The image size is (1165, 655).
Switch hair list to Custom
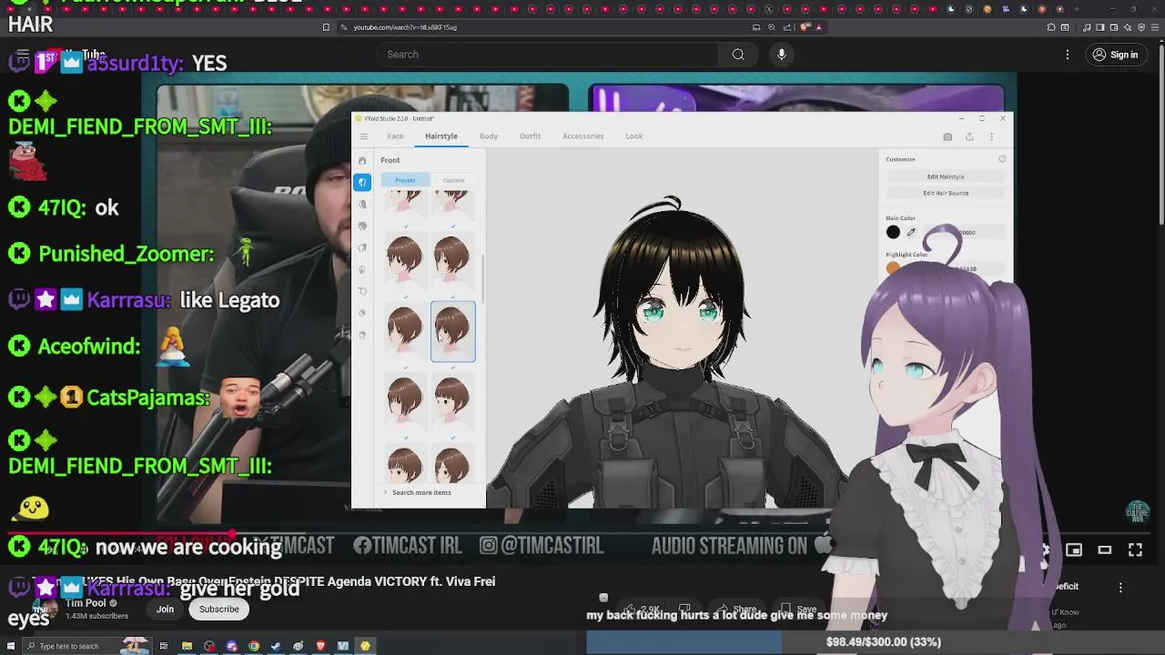(x=453, y=180)
